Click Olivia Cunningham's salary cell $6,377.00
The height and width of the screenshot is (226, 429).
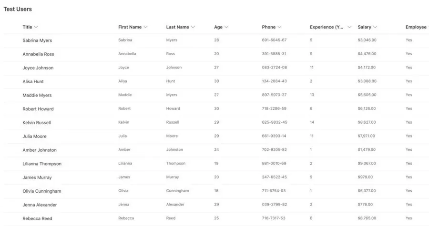(367, 191)
